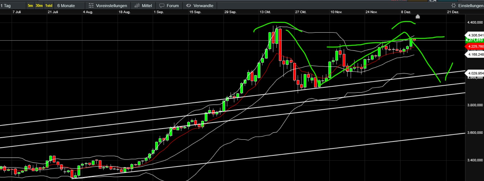Click the 8 Dez. date label

pos(406,12)
